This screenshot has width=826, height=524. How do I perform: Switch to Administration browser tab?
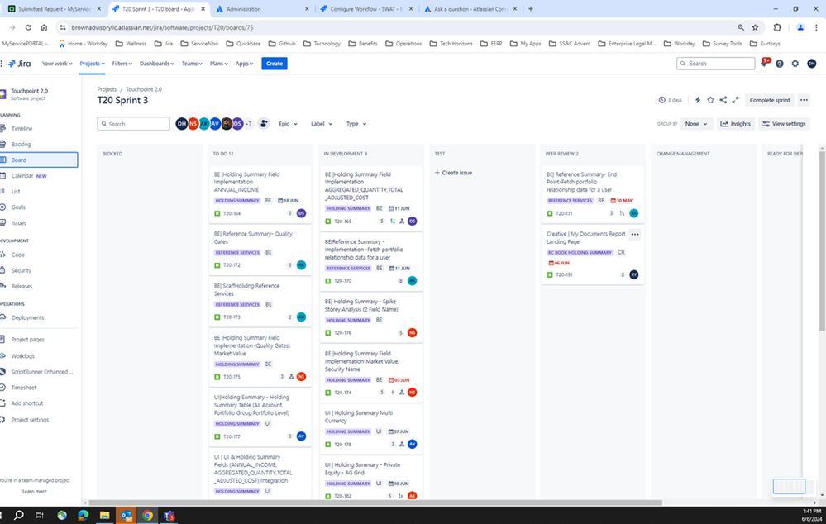pos(262,9)
